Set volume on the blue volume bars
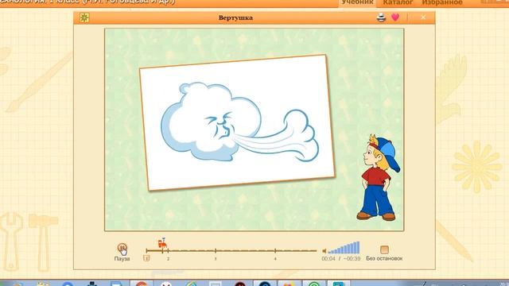Image resolution: width=509 pixels, height=286 pixels. point(344,248)
